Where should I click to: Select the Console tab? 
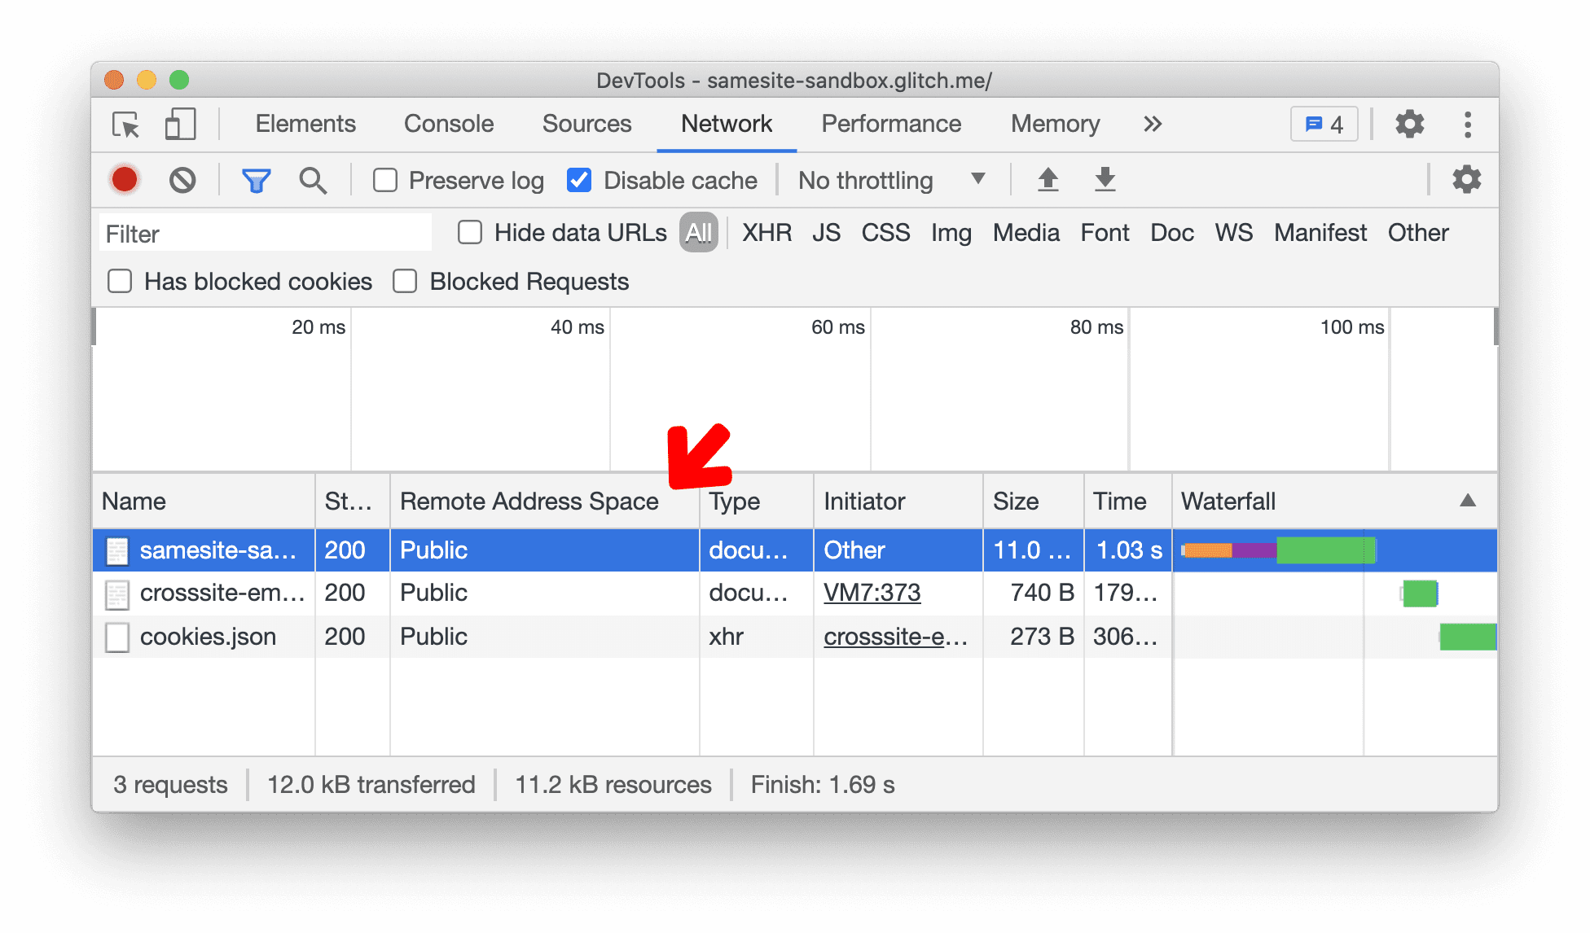448,123
